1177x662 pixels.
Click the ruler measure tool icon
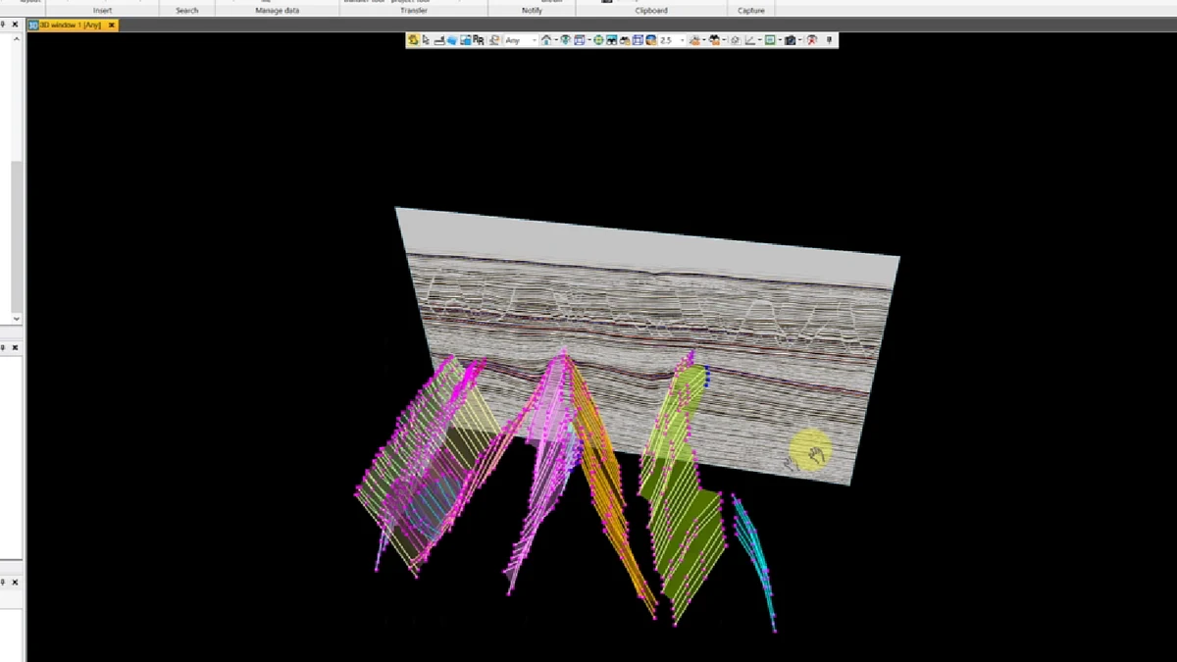[x=438, y=40]
